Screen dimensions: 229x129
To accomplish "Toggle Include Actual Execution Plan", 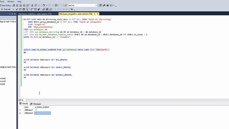I will (32, 9).
